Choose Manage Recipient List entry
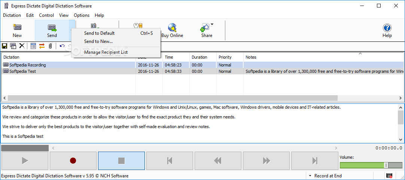 click(116, 52)
